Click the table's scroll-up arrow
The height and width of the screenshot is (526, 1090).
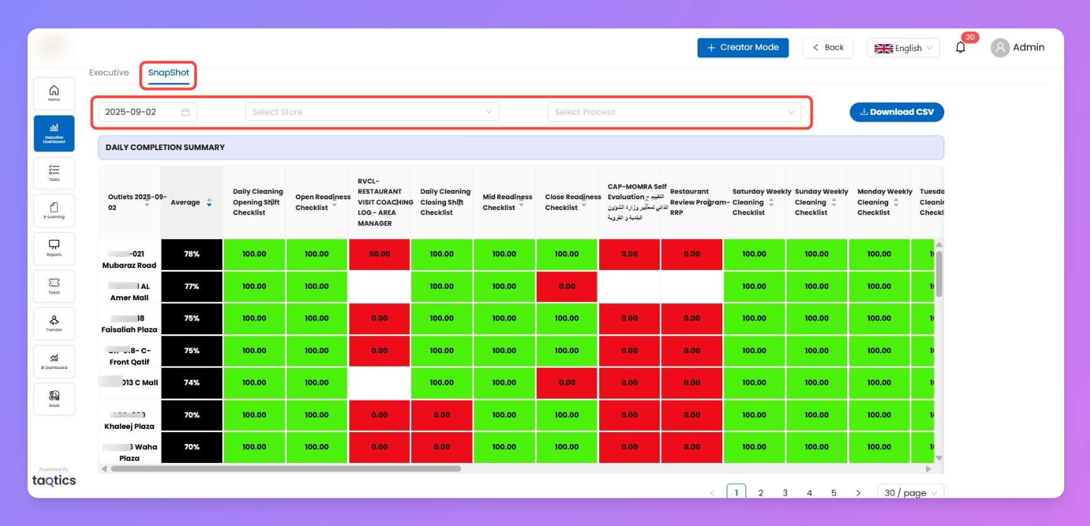tap(939, 245)
